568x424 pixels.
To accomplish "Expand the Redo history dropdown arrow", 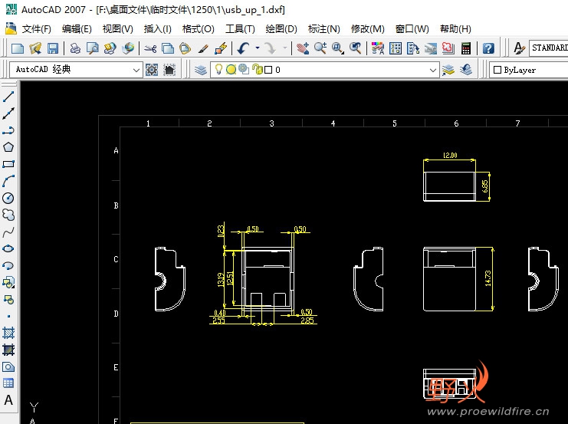I will pyautogui.click(x=284, y=48).
